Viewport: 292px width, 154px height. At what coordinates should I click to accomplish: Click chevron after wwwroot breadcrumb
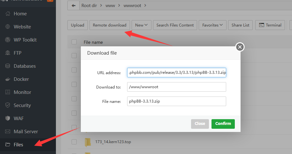click(145, 5)
